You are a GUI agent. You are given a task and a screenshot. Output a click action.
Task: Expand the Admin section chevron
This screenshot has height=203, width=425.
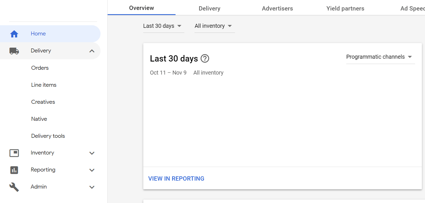[92, 187]
